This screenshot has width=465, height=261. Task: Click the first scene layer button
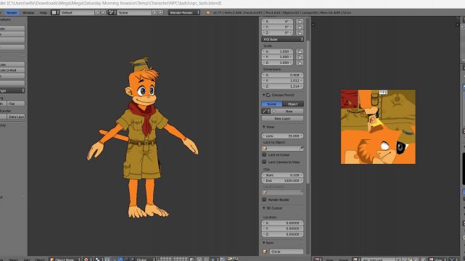coord(159,259)
